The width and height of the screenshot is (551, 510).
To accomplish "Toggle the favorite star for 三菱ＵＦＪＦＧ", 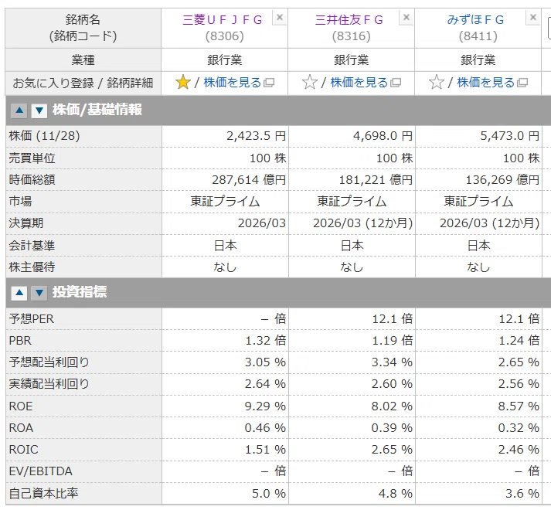I will [x=182, y=83].
